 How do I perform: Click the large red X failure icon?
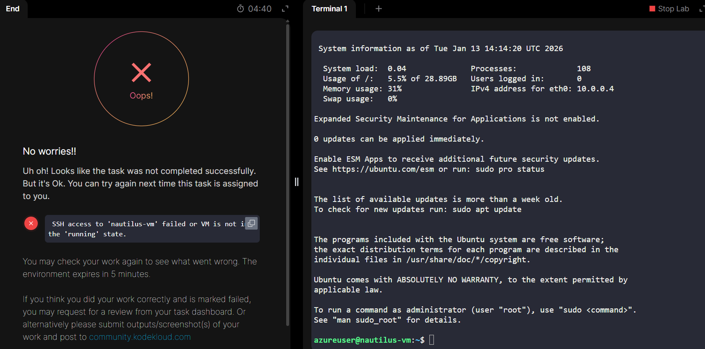pos(141,72)
